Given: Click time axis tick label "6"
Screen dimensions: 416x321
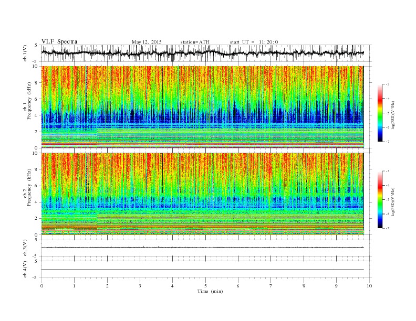Looking at the screenshot, I should coord(238,286).
